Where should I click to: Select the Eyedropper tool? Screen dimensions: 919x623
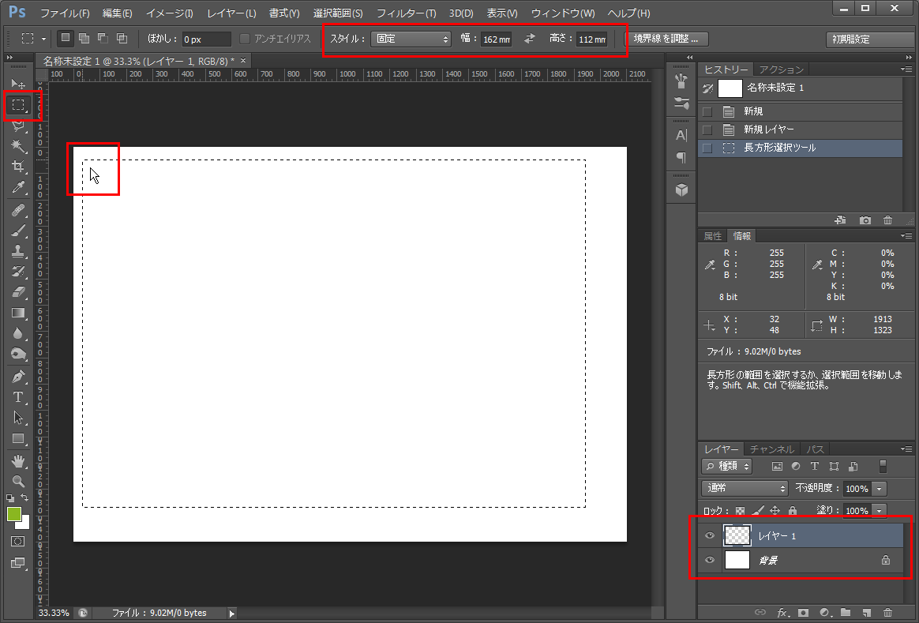pos(18,188)
